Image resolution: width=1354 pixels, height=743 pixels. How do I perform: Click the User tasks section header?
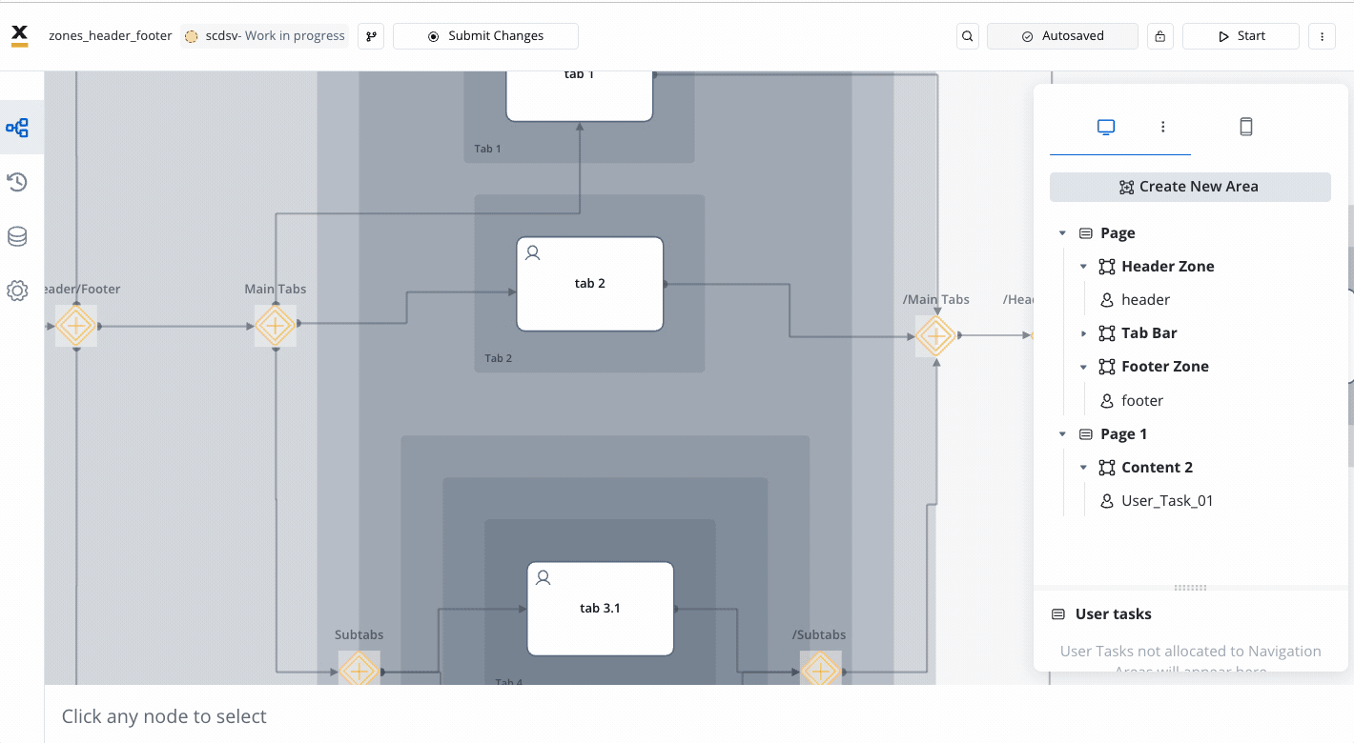point(1113,614)
